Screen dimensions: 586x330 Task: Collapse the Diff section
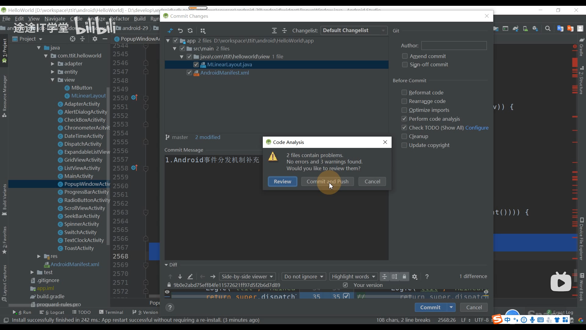click(x=166, y=265)
